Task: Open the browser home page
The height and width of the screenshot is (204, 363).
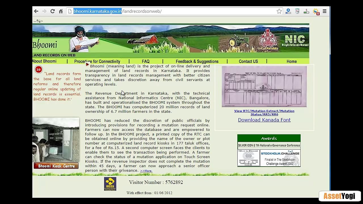Action: [61, 11]
